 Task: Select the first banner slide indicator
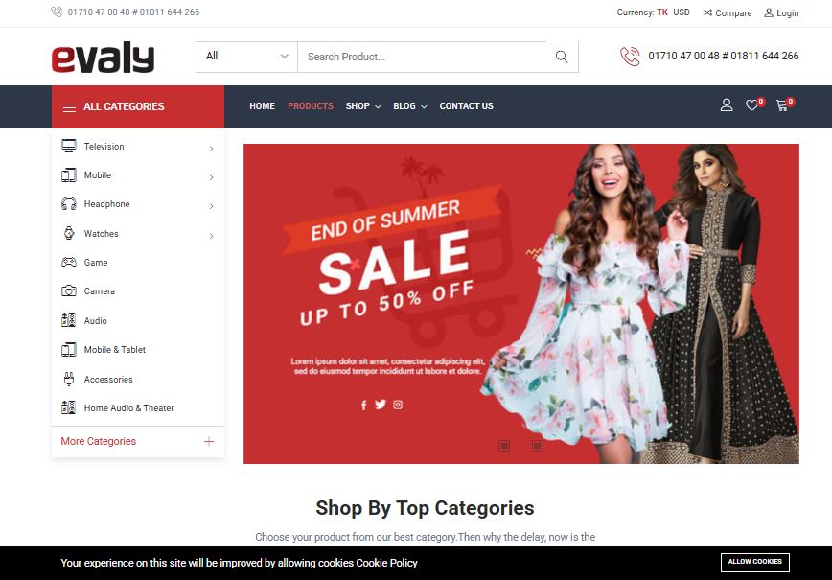tap(504, 446)
